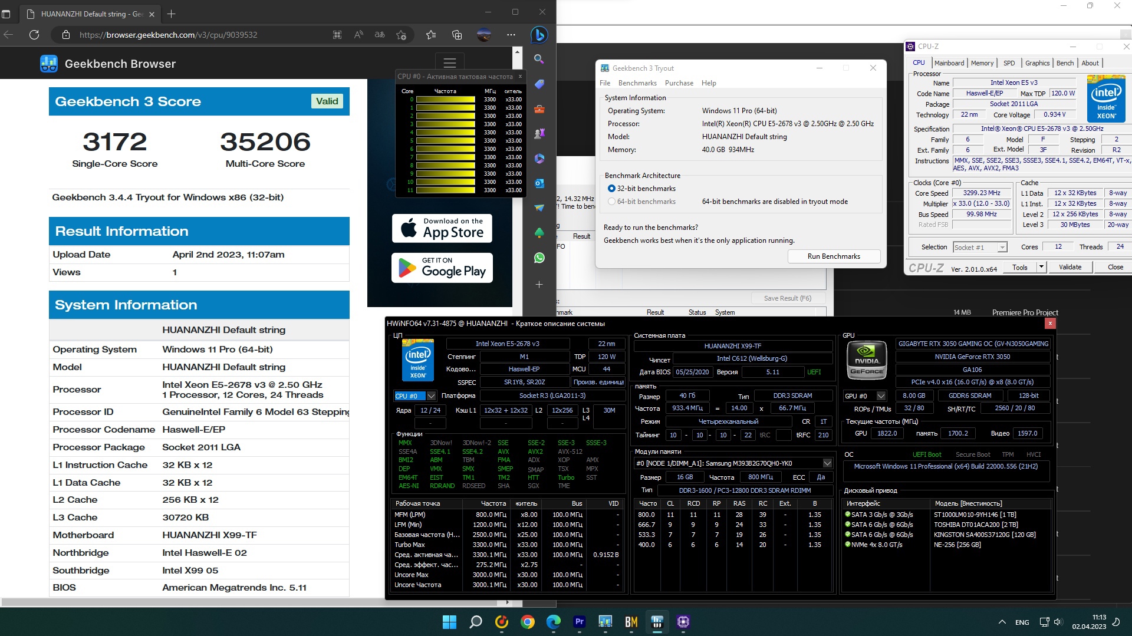Expand the CPU-Z Tools dropdown arrow

tap(1041, 267)
